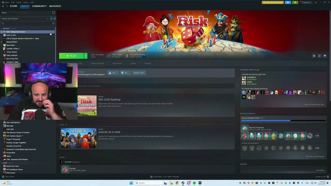Toggle ready-to-play filter icon

click(x=55, y=19)
